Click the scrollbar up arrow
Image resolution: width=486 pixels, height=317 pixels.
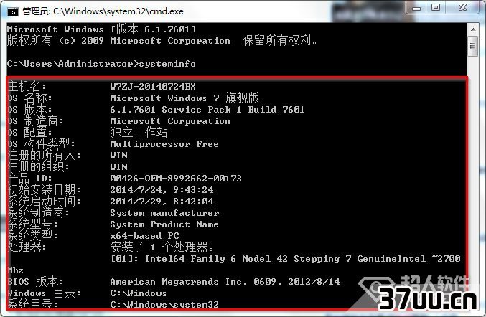click(x=473, y=29)
